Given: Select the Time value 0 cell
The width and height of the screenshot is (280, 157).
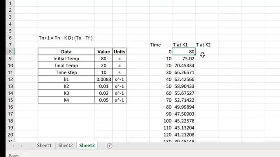Looking at the screenshot, I should (x=161, y=51).
